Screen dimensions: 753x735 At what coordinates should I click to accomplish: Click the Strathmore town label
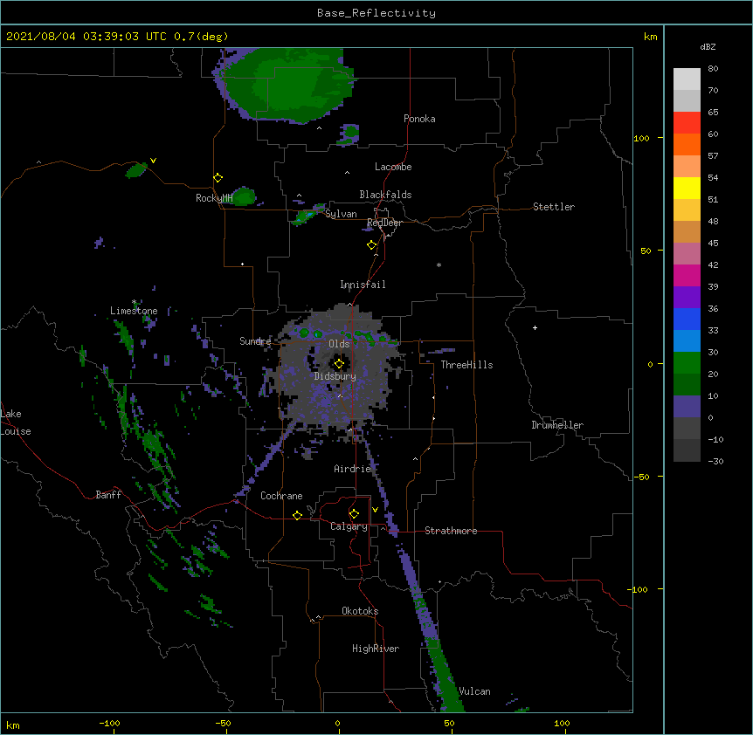click(x=451, y=531)
